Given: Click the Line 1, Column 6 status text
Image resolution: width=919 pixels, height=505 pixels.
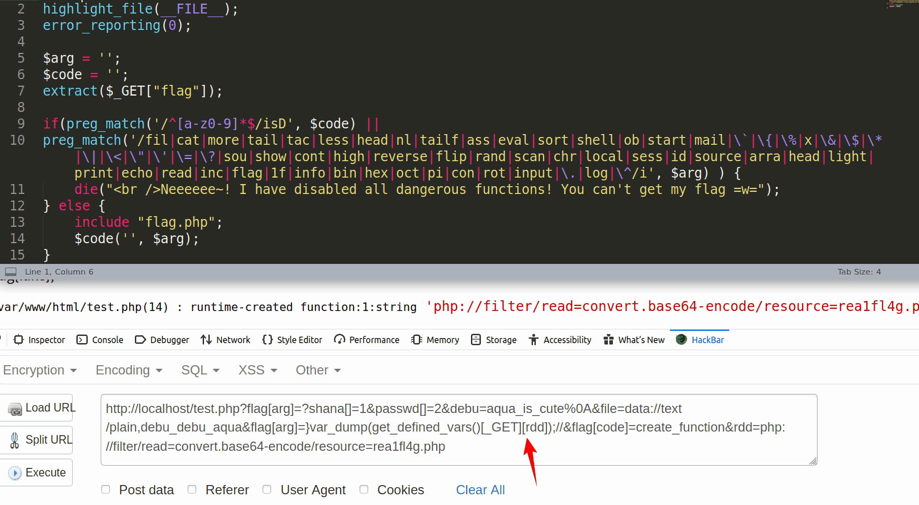Looking at the screenshot, I should pos(59,272).
